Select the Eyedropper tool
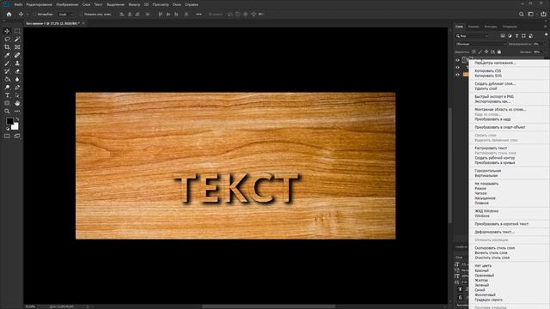This screenshot has width=550, height=309. (x=7, y=55)
